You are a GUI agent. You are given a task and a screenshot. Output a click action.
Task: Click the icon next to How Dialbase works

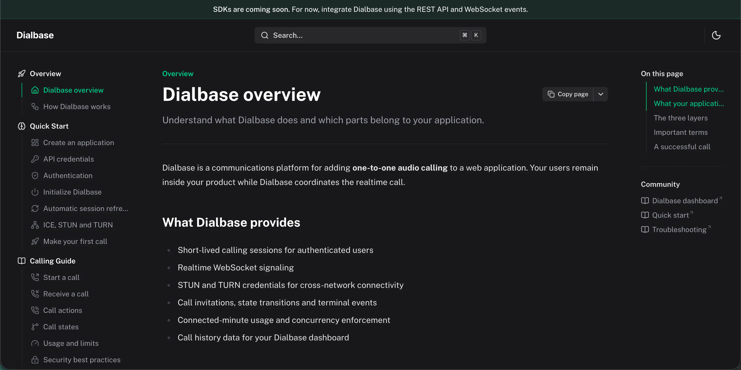(35, 107)
